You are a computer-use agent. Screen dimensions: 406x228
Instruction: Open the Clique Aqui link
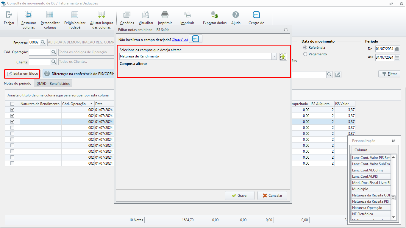click(179, 40)
